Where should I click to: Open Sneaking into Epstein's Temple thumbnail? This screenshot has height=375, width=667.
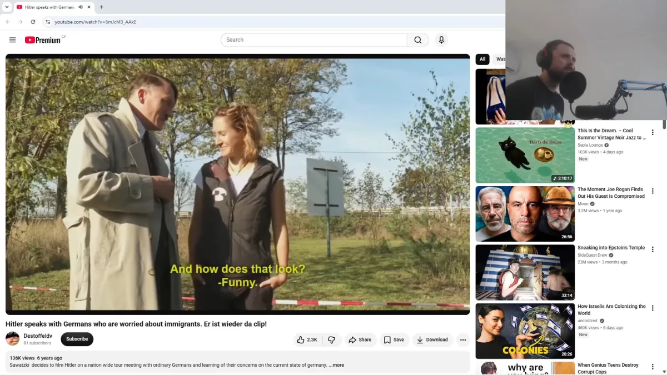525,272
